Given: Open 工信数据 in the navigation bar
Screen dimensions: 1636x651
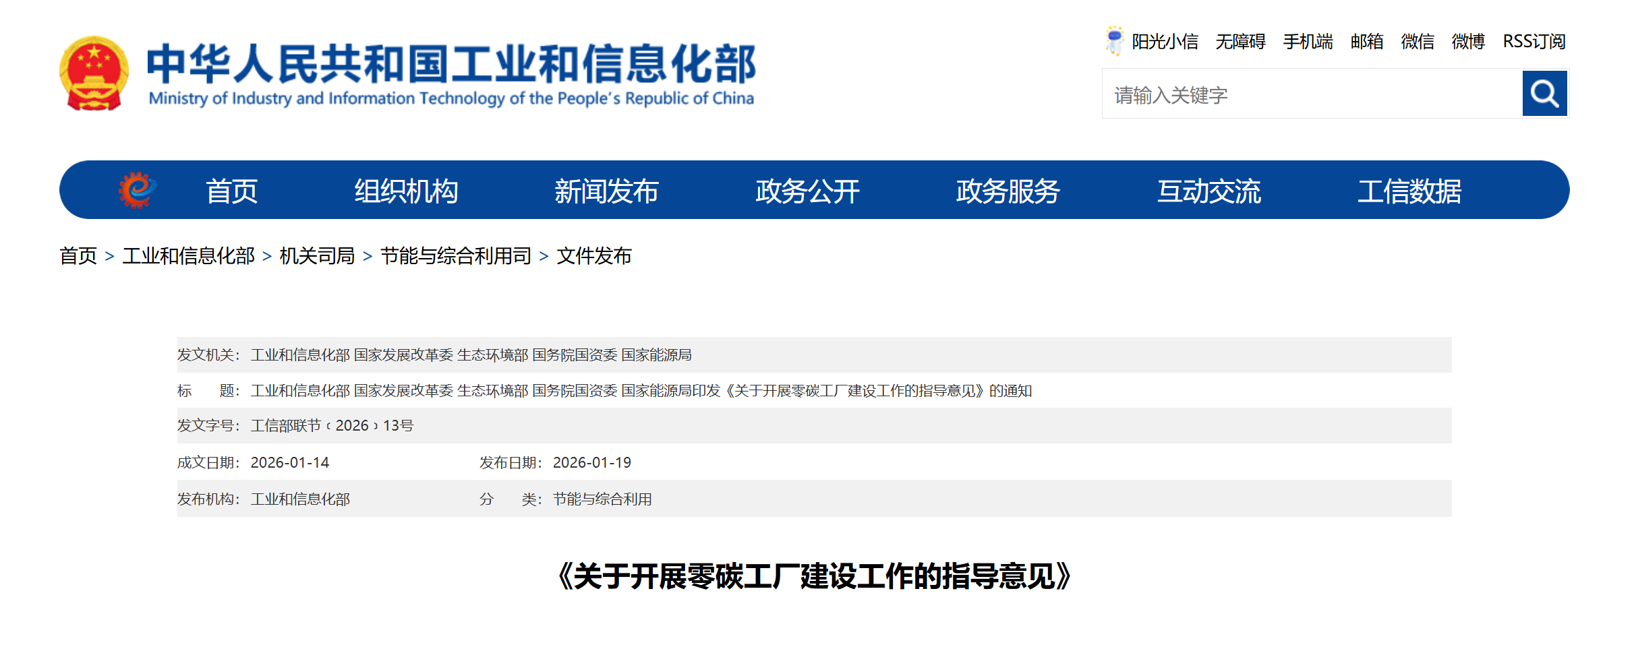Looking at the screenshot, I should (x=1409, y=191).
